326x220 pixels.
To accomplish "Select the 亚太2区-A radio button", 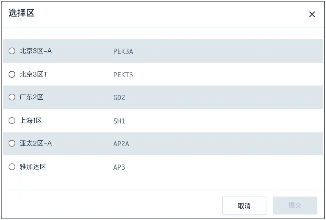I will [x=12, y=143].
